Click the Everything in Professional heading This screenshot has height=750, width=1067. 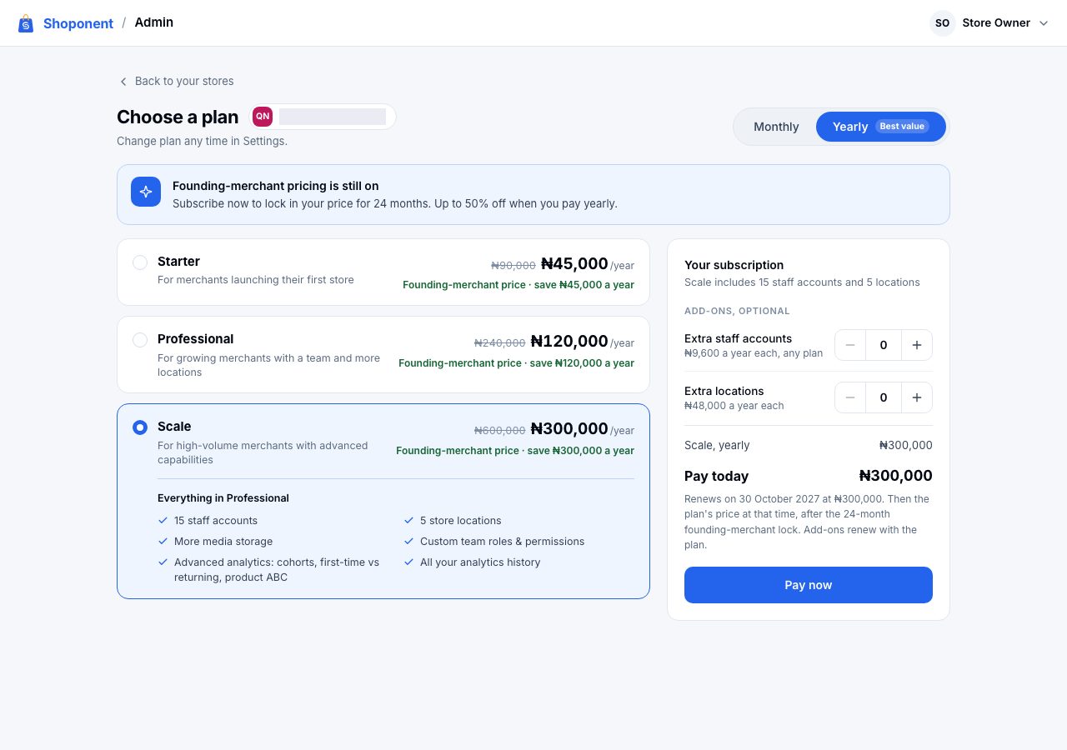tap(223, 498)
